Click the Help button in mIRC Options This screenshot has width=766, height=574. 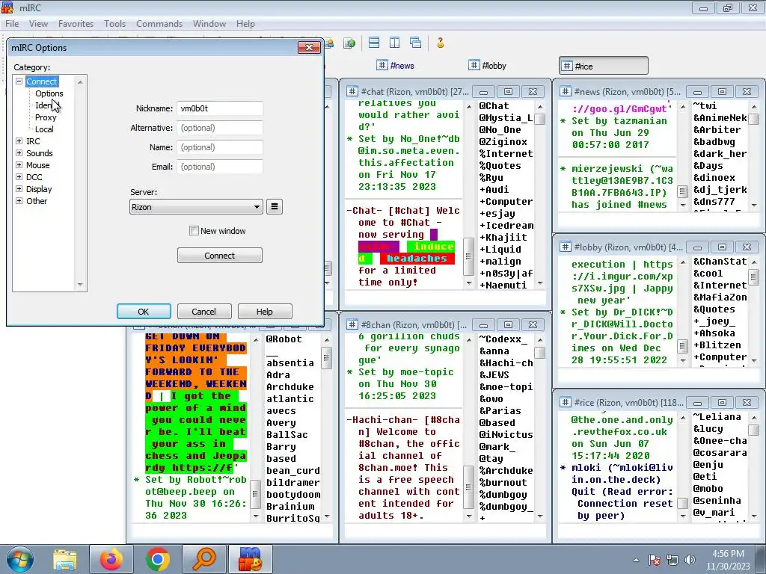[x=265, y=312]
